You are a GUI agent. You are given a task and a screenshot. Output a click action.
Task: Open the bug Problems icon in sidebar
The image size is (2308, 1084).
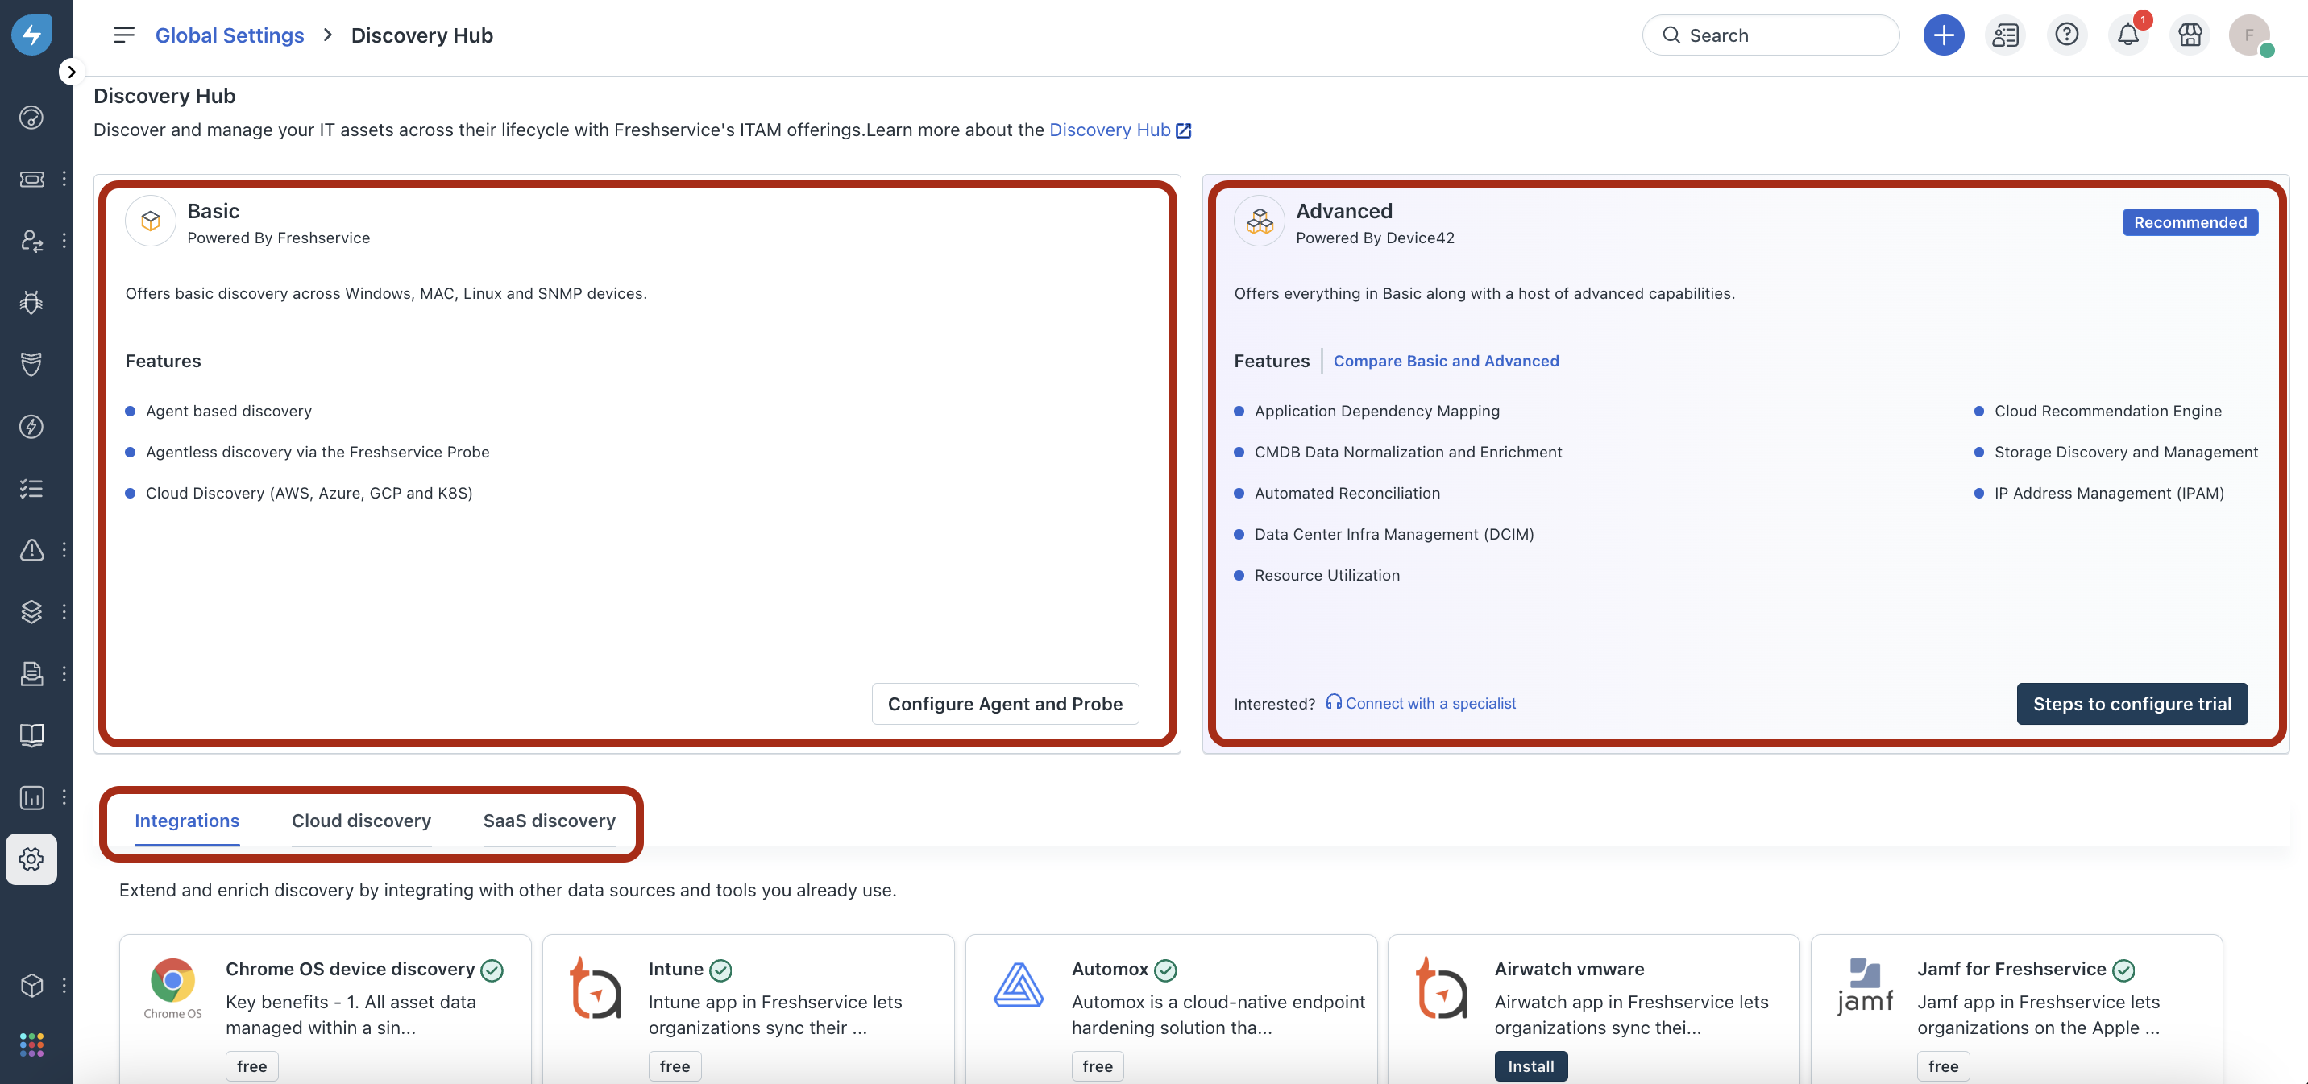coord(31,303)
